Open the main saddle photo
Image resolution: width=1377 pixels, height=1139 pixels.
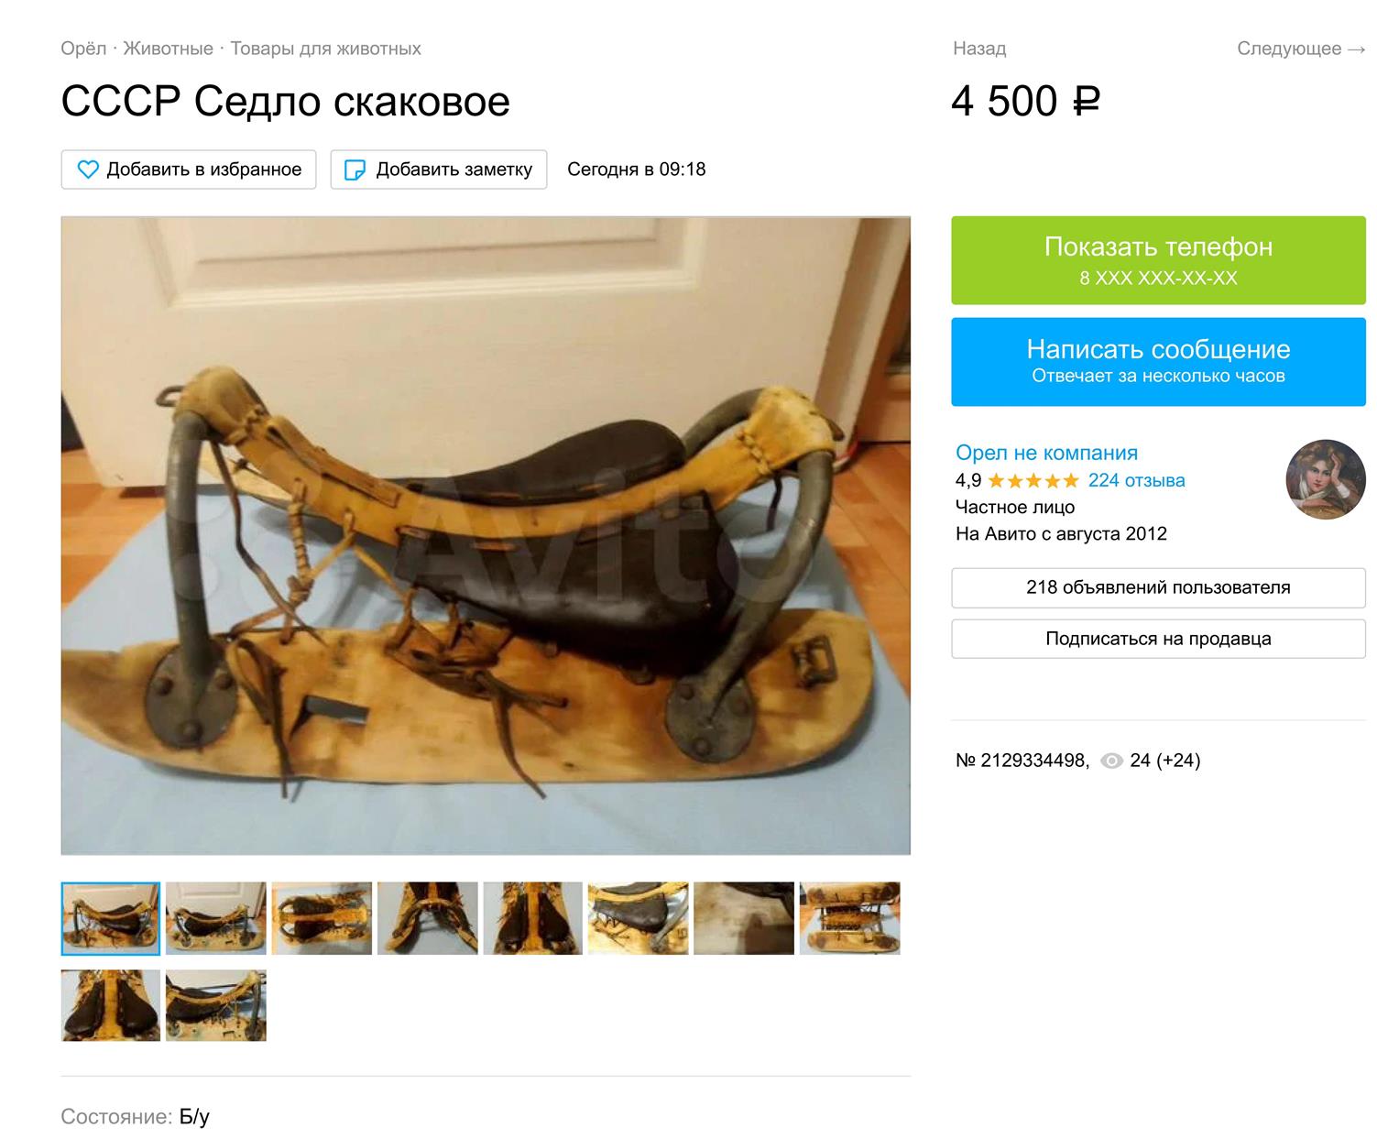(486, 536)
